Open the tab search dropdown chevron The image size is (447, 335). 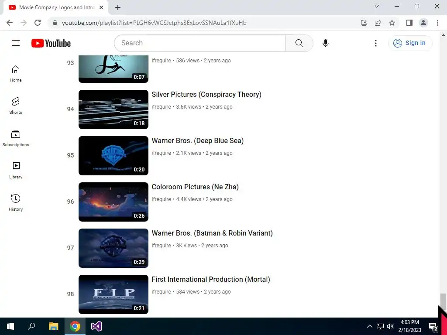tap(377, 6)
